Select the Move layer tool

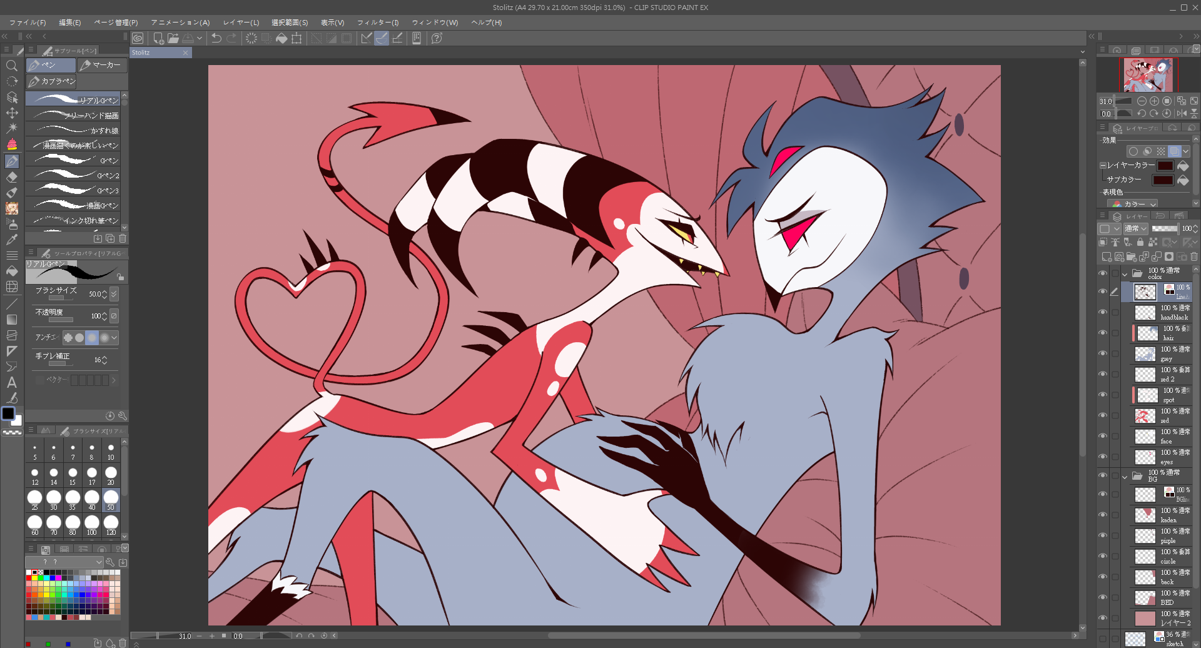[11, 113]
